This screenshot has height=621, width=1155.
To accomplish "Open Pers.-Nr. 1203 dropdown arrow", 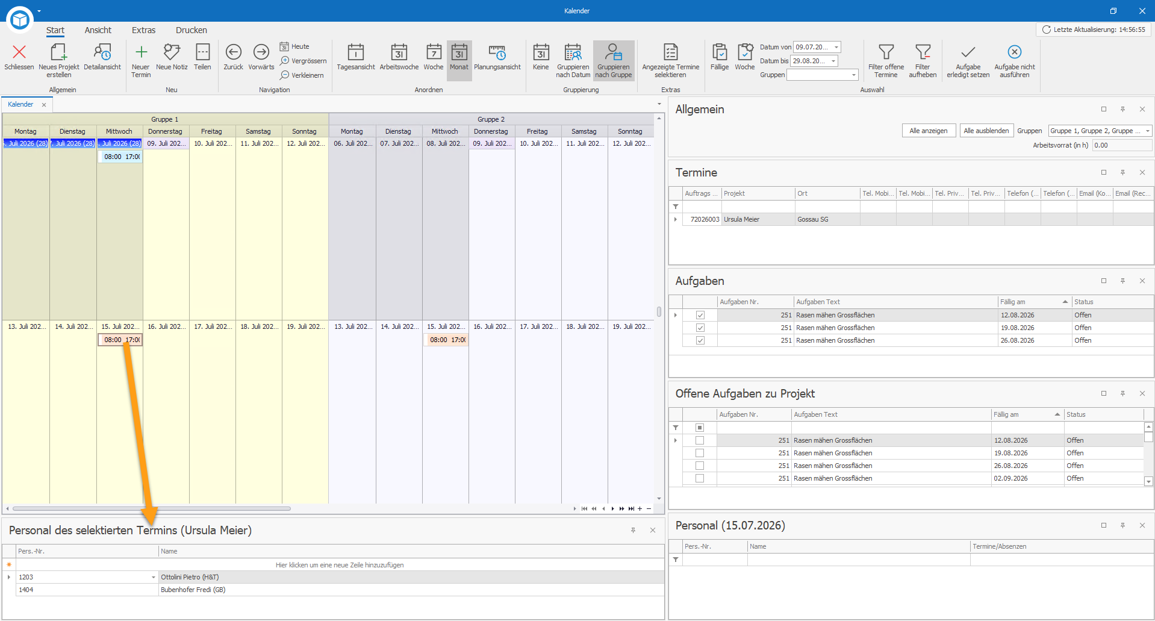I will [154, 577].
